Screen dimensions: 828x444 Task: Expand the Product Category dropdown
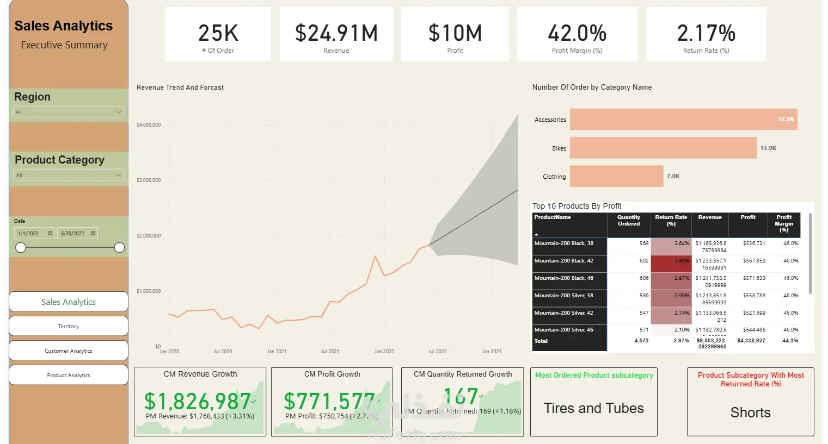tap(69, 175)
